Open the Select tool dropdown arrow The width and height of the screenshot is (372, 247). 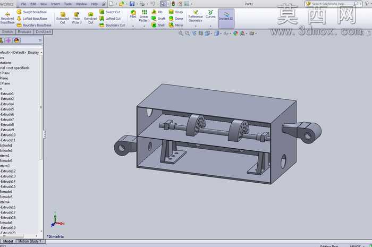[168, 4]
